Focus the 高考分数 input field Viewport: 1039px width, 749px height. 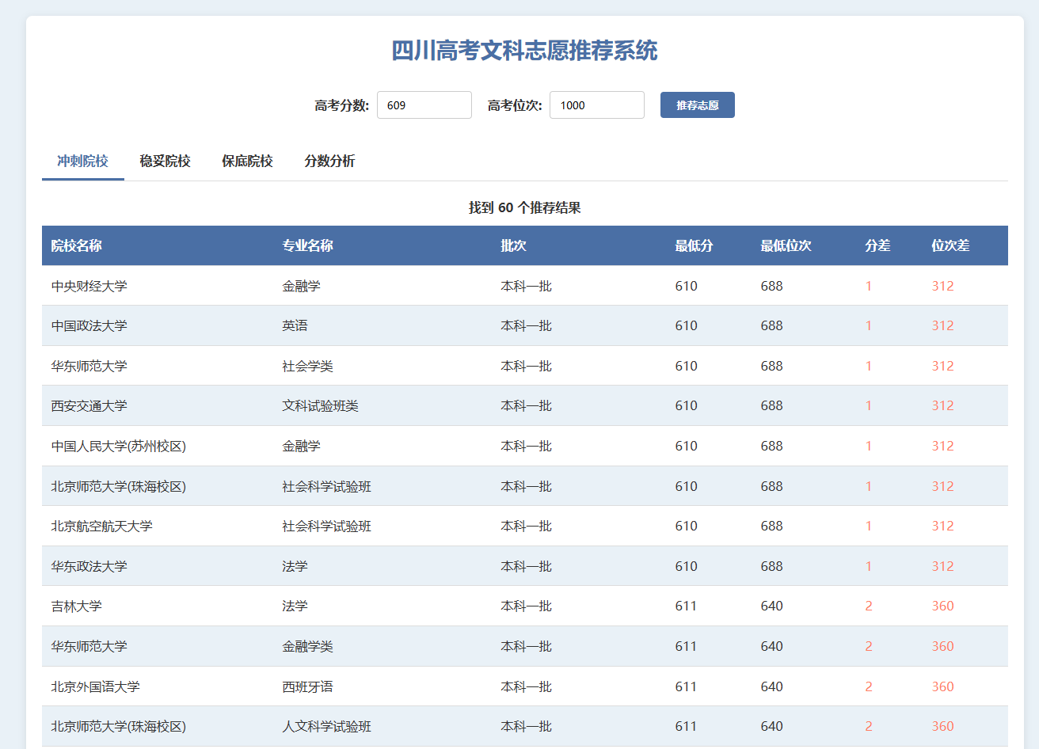point(424,105)
